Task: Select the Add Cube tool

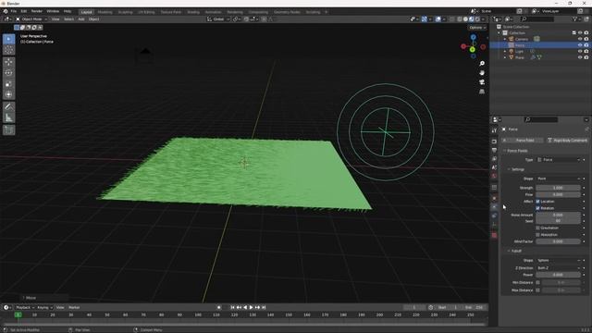Action: click(8, 129)
